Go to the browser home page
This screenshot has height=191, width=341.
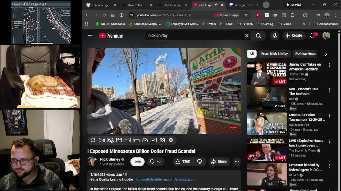click(x=113, y=15)
